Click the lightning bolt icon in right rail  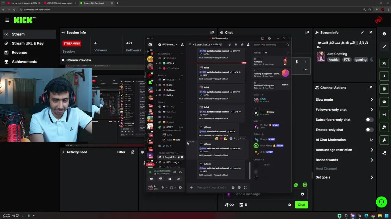[384, 76]
